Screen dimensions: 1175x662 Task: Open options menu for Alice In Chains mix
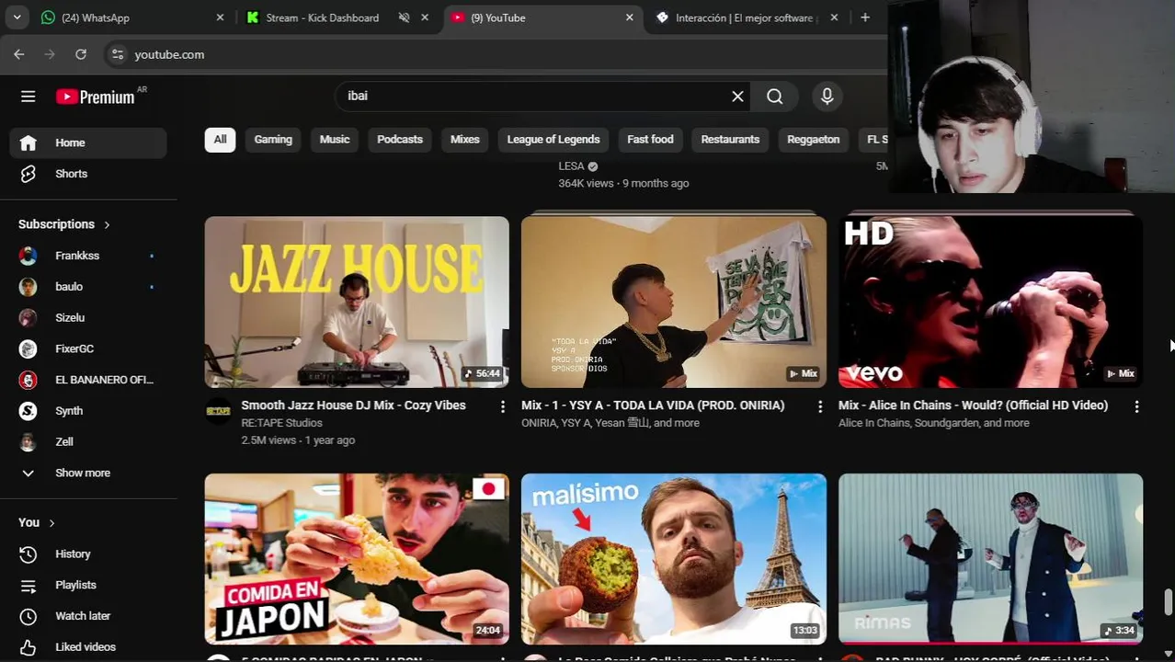coord(1136,406)
